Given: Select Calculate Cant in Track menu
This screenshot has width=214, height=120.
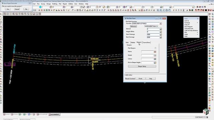Looking at the screenshot, I should pyautogui.click(x=189, y=29).
